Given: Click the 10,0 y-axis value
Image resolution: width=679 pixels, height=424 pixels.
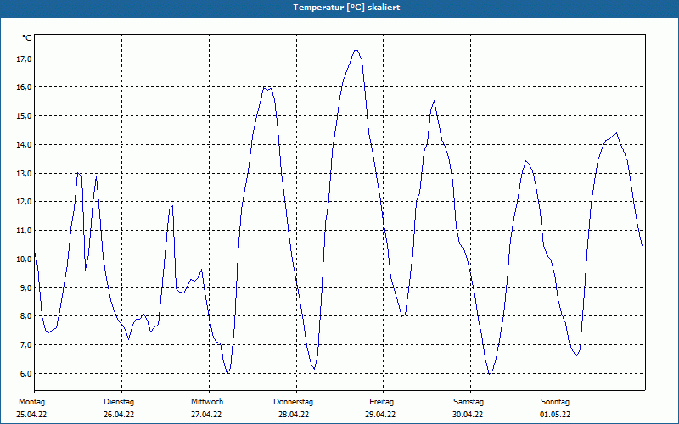Looking at the screenshot, I should click(24, 259).
